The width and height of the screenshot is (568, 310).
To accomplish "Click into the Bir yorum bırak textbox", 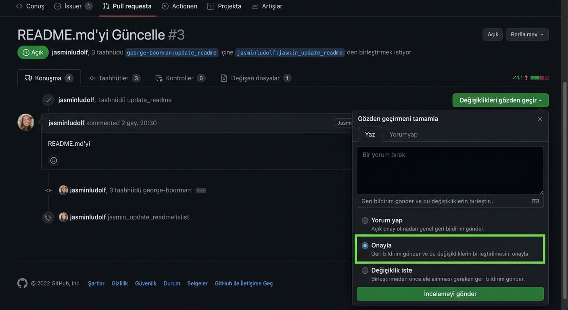I will [450, 170].
